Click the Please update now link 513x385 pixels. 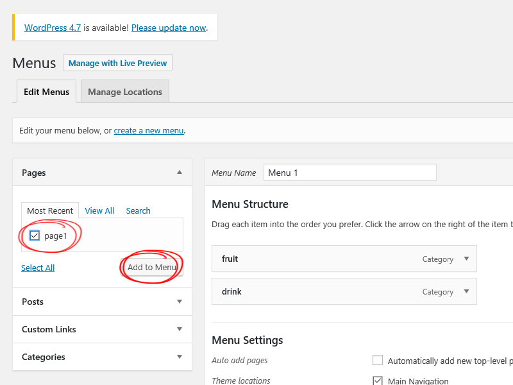tap(169, 28)
